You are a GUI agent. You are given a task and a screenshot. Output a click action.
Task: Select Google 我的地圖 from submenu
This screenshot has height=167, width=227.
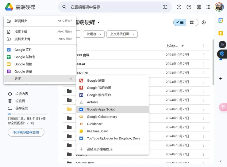[x=113, y=88]
